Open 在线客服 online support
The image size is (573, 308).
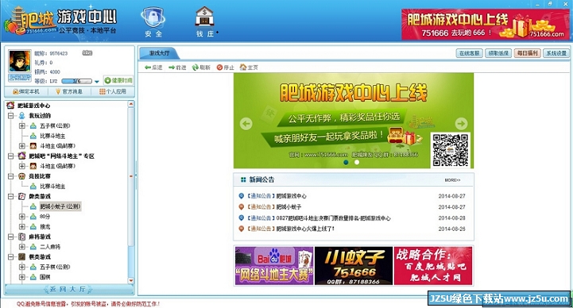(x=469, y=53)
